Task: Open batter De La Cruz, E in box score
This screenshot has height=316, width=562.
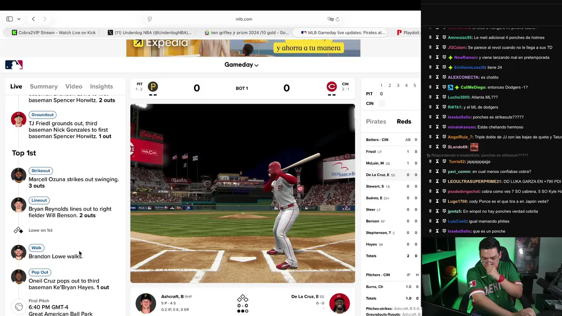Action: (378, 175)
